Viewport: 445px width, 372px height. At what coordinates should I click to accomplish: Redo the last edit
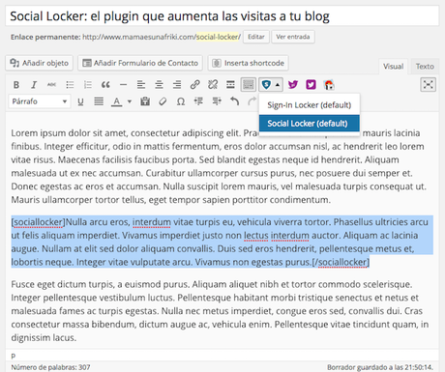(252, 101)
